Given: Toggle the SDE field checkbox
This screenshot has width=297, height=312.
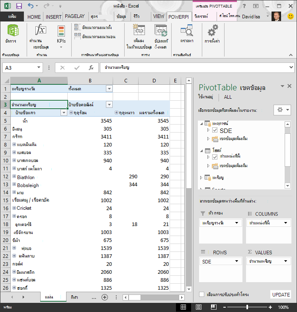Looking at the screenshot, I should click(x=215, y=131).
